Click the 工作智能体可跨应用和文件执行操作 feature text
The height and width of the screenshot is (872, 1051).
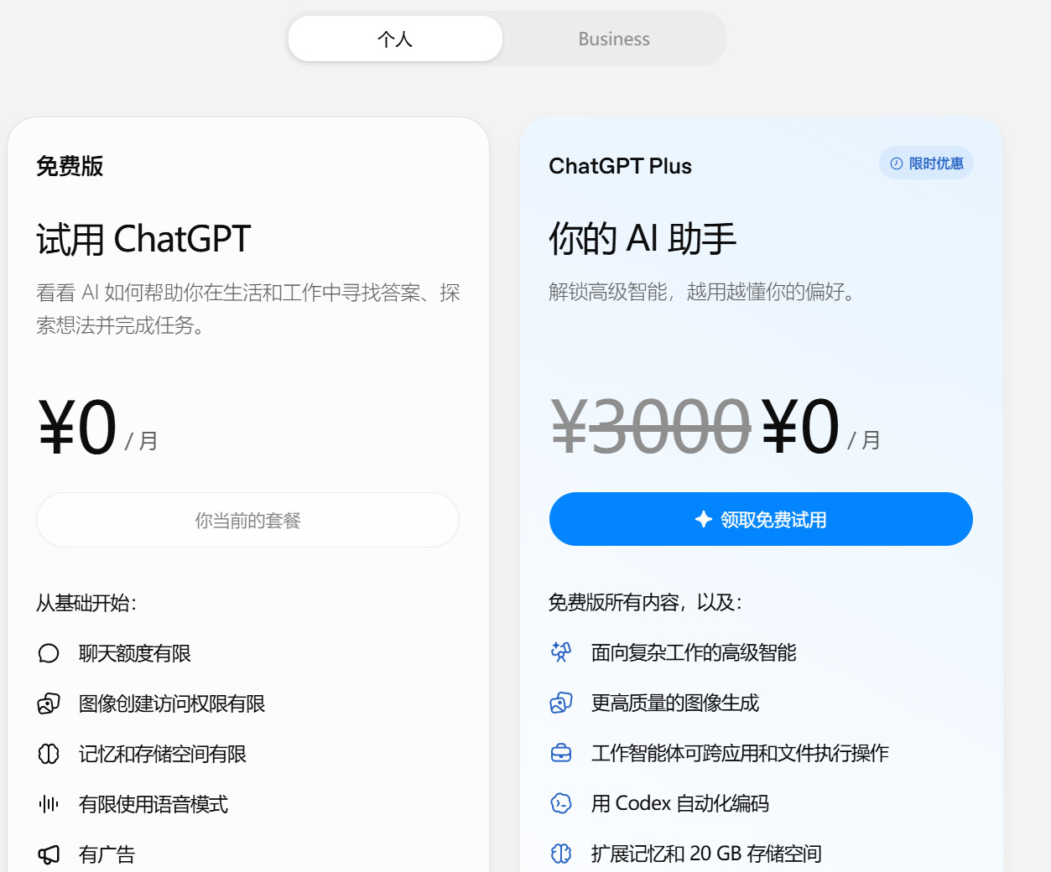740,753
